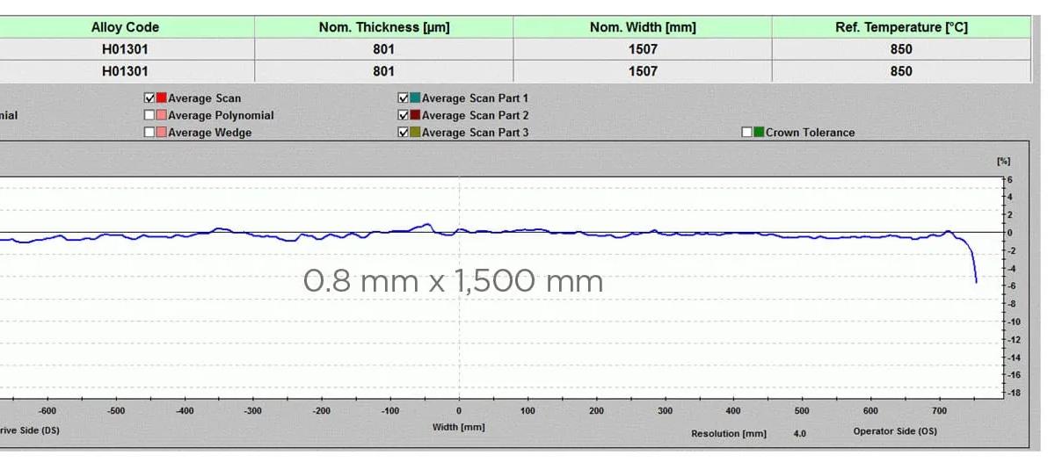The height and width of the screenshot is (470, 1055).
Task: Toggle Average Scan Part 3 checkbox
Action: pos(404,133)
